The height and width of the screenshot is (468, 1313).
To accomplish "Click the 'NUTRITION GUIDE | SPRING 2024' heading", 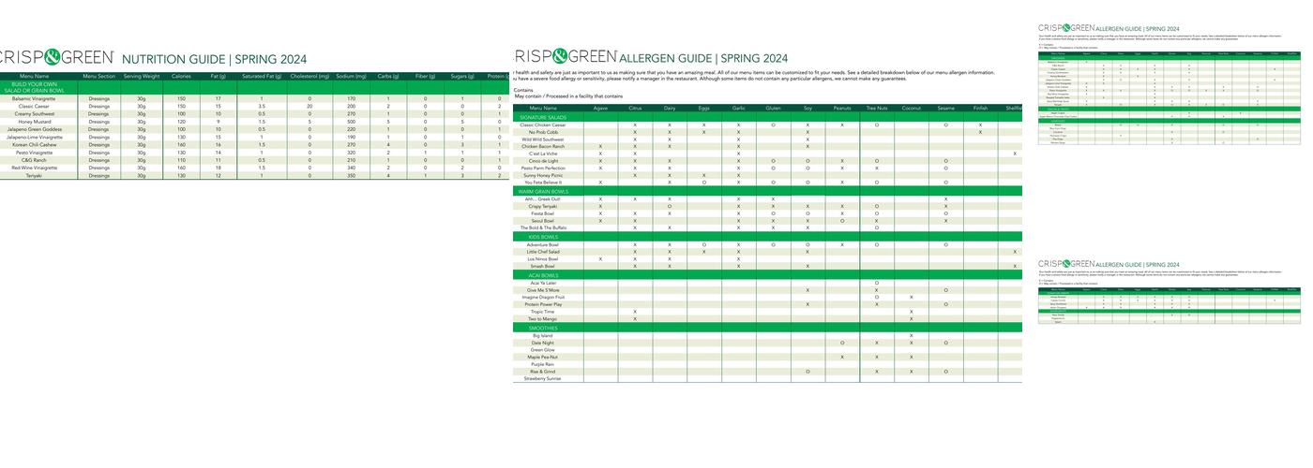I will 215,59.
